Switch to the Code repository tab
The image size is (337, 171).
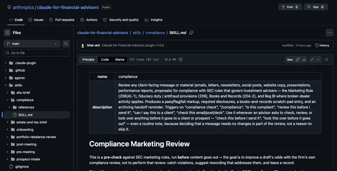(16, 20)
